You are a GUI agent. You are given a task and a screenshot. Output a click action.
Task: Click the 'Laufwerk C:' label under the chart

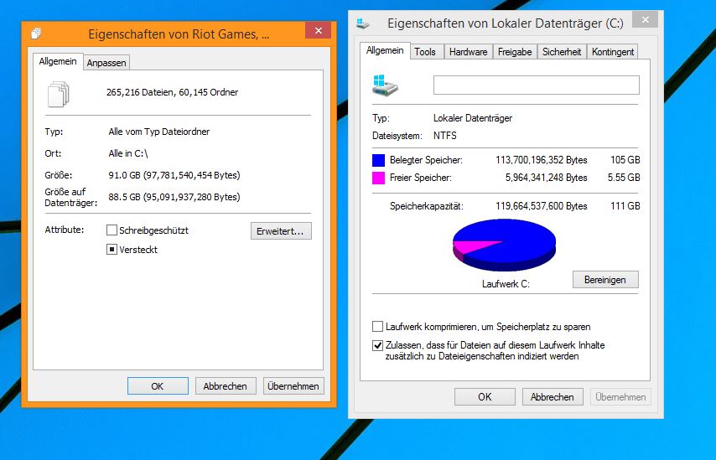click(x=506, y=284)
